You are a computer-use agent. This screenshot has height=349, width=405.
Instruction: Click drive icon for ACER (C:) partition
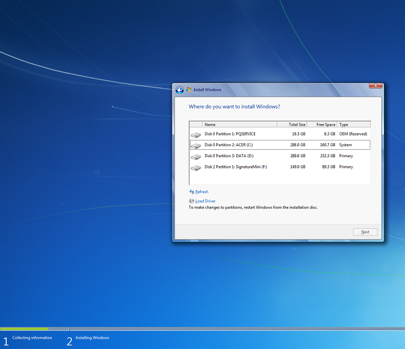(196, 146)
